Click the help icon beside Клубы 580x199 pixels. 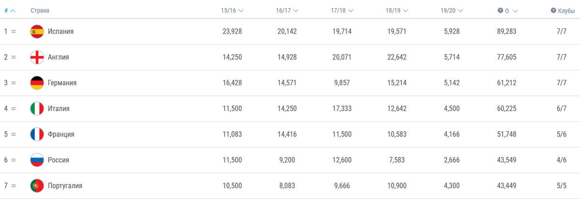click(553, 10)
